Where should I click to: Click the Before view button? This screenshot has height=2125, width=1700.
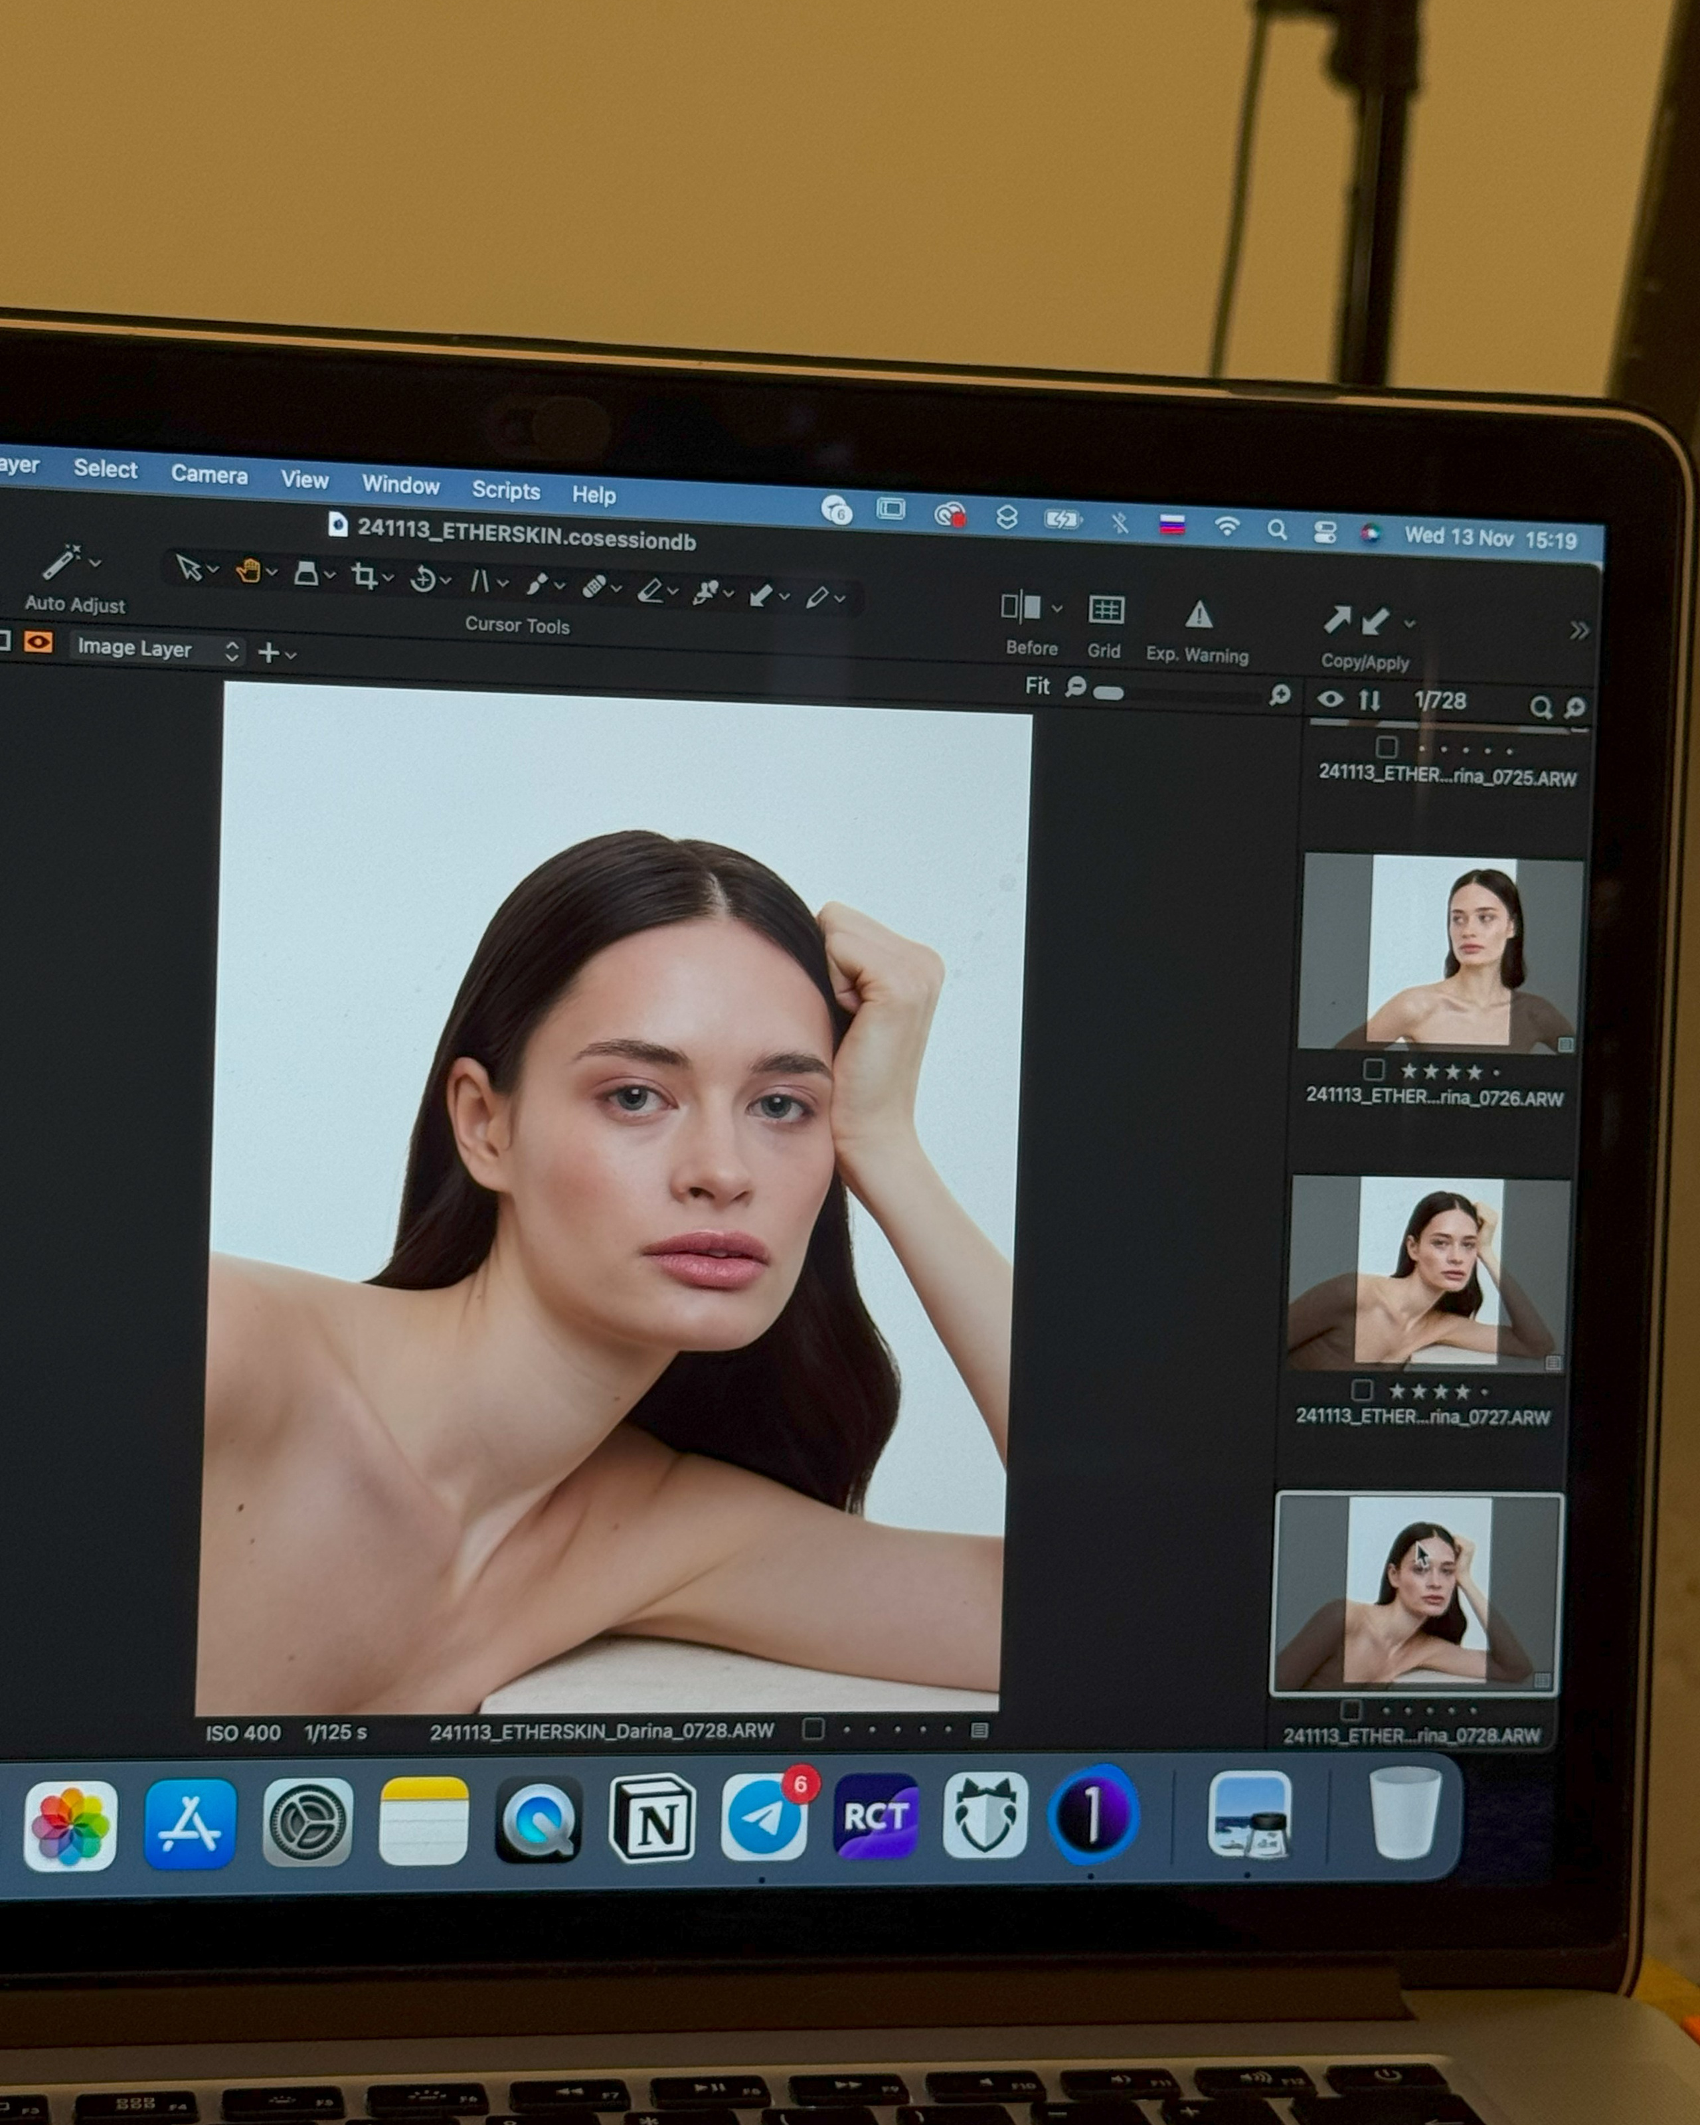click(x=1022, y=607)
